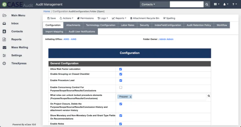Click the Inbox tray icon

click(x=4, y=23)
